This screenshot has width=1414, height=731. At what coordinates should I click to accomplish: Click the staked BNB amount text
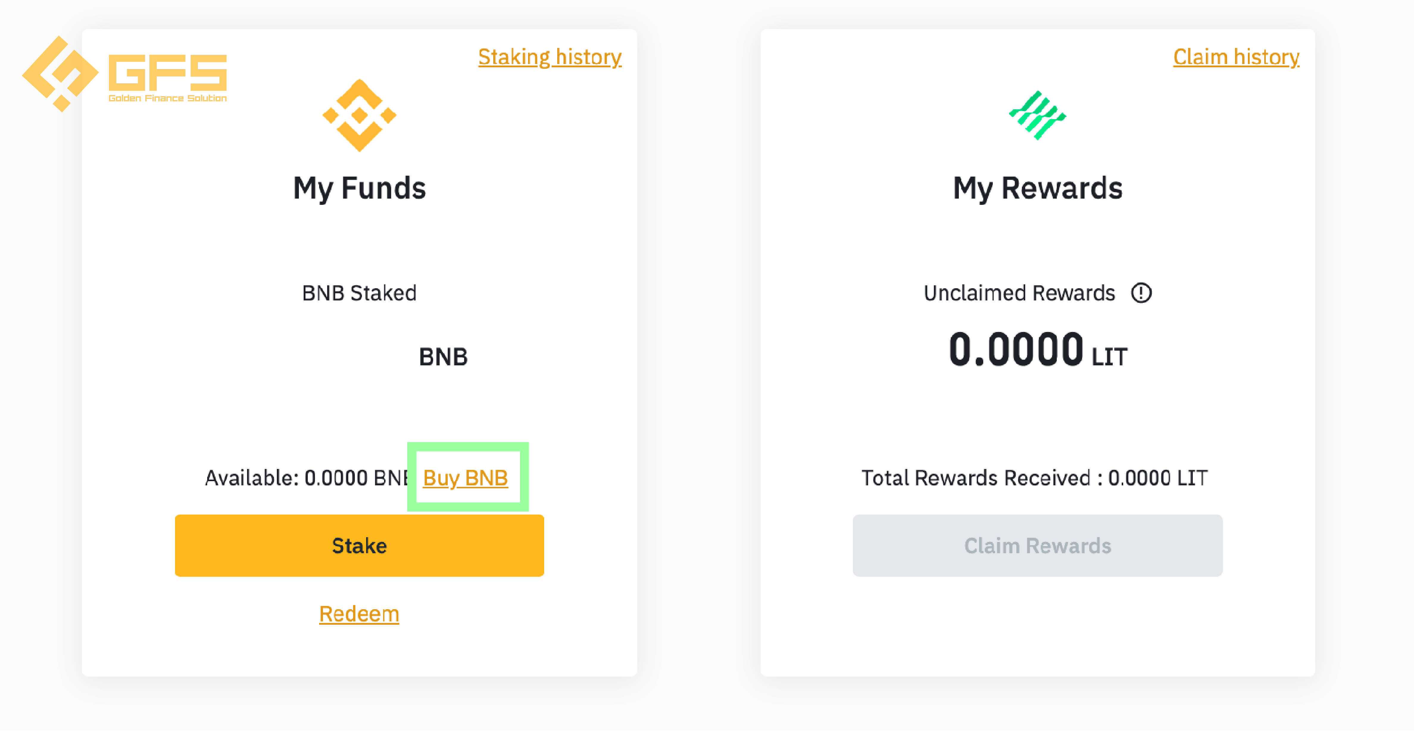(x=443, y=356)
